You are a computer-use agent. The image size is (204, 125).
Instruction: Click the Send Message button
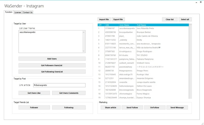pyautogui.click(x=177, y=107)
